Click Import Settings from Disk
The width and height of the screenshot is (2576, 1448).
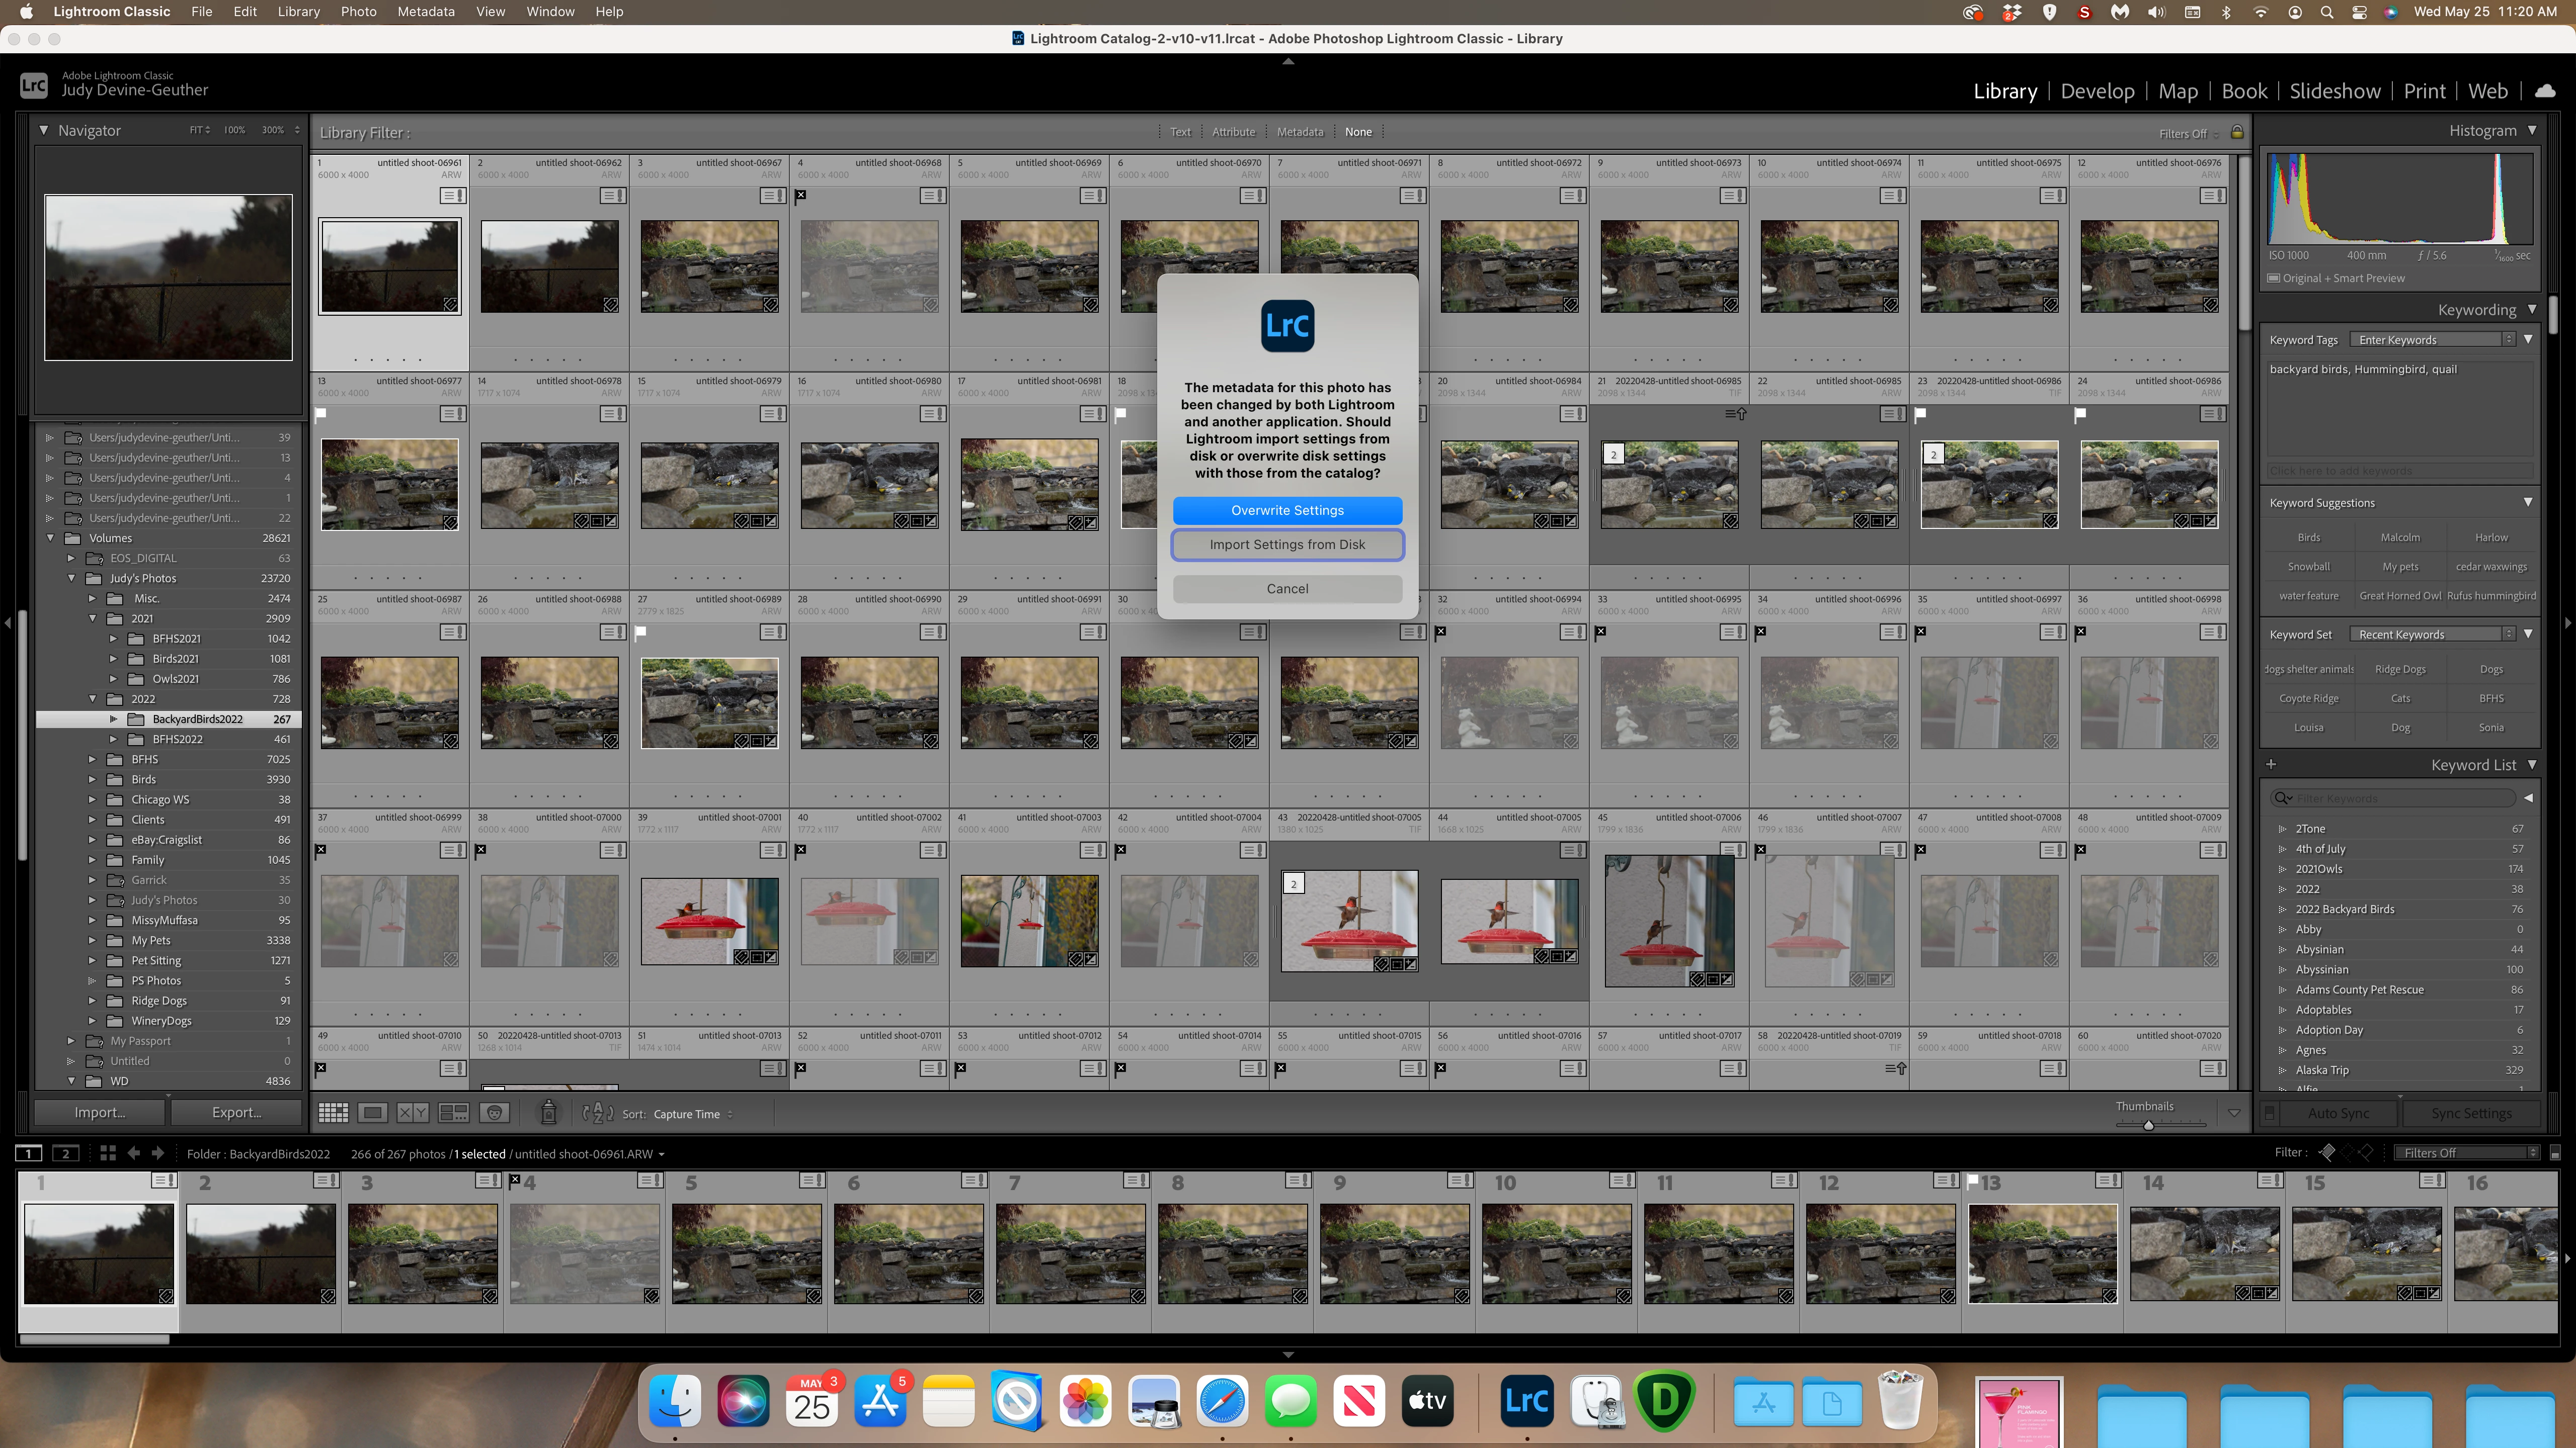click(1287, 545)
